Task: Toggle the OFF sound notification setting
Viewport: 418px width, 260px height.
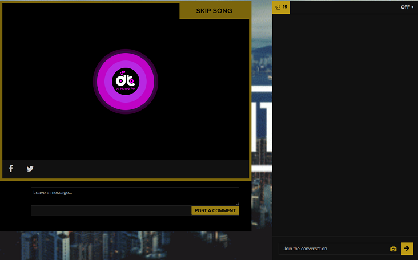Action: pos(407,7)
